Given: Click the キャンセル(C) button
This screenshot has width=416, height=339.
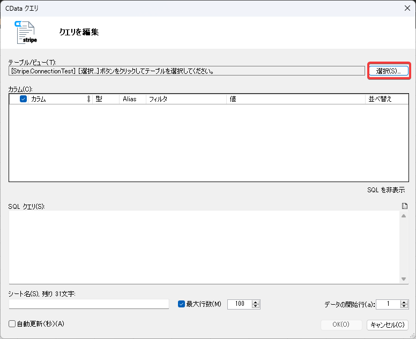Looking at the screenshot, I should [x=388, y=325].
